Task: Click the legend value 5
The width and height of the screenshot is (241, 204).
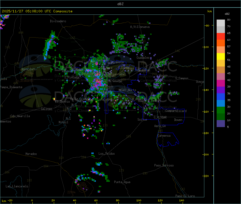Action: tap(228, 127)
